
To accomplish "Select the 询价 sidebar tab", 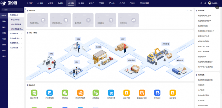I will [4, 27].
